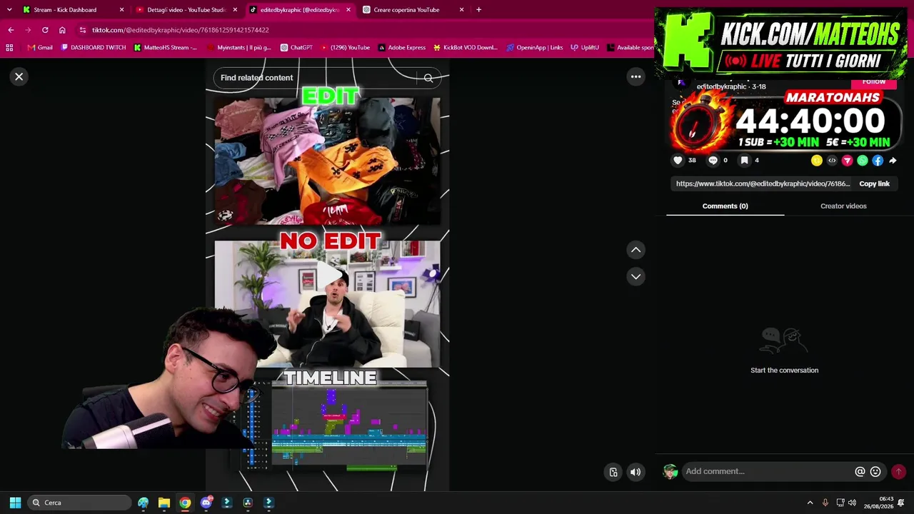Viewport: 914px width, 514px height.
Task: Like the video with the heart icon
Action: pos(678,161)
